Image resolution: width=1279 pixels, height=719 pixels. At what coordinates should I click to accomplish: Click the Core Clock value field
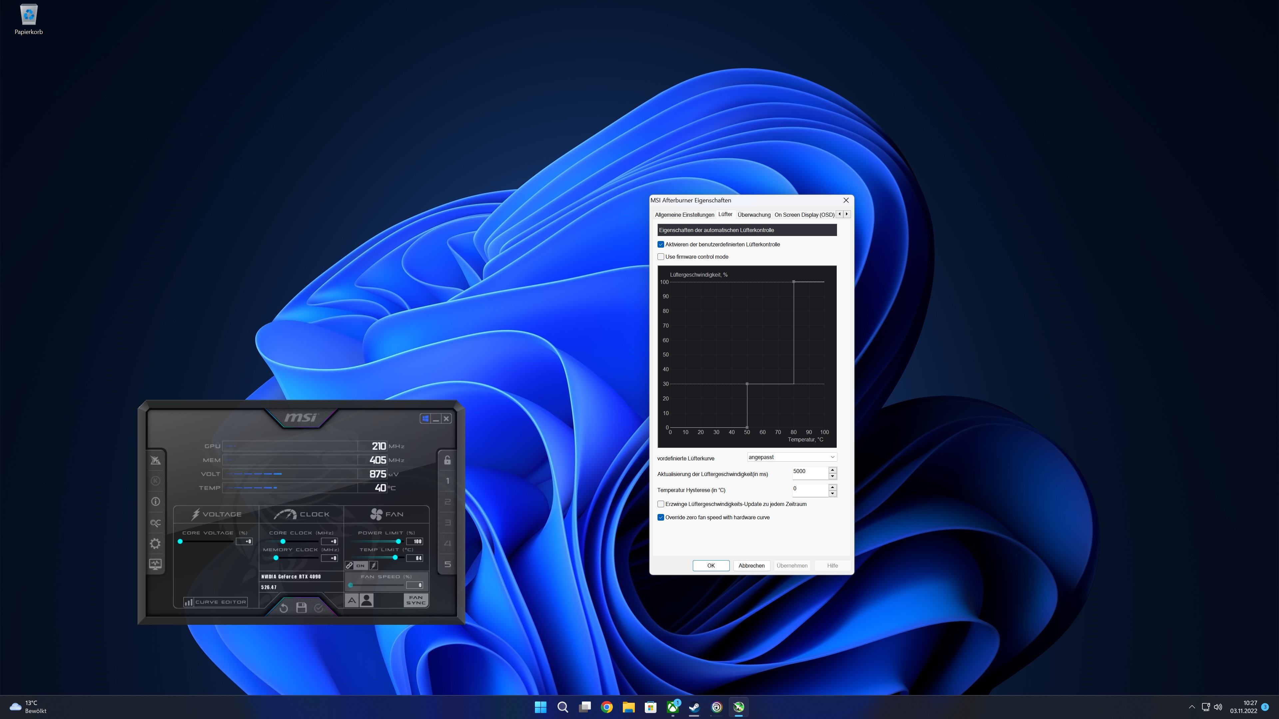coord(330,541)
